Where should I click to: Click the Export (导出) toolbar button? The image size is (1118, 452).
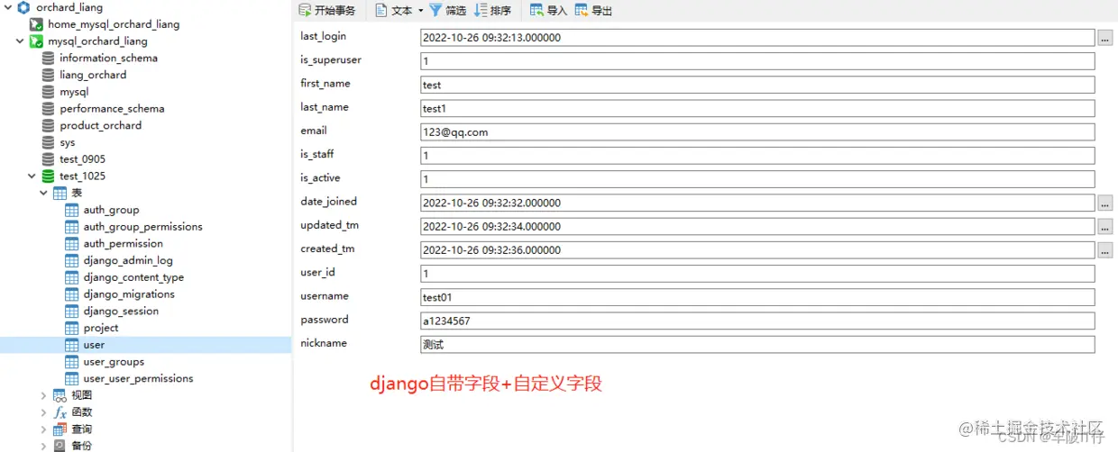point(594,11)
